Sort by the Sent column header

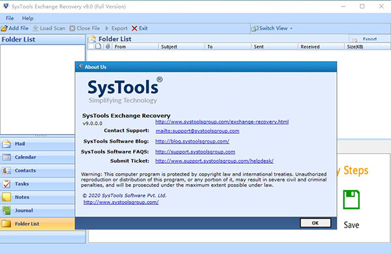tap(274, 47)
